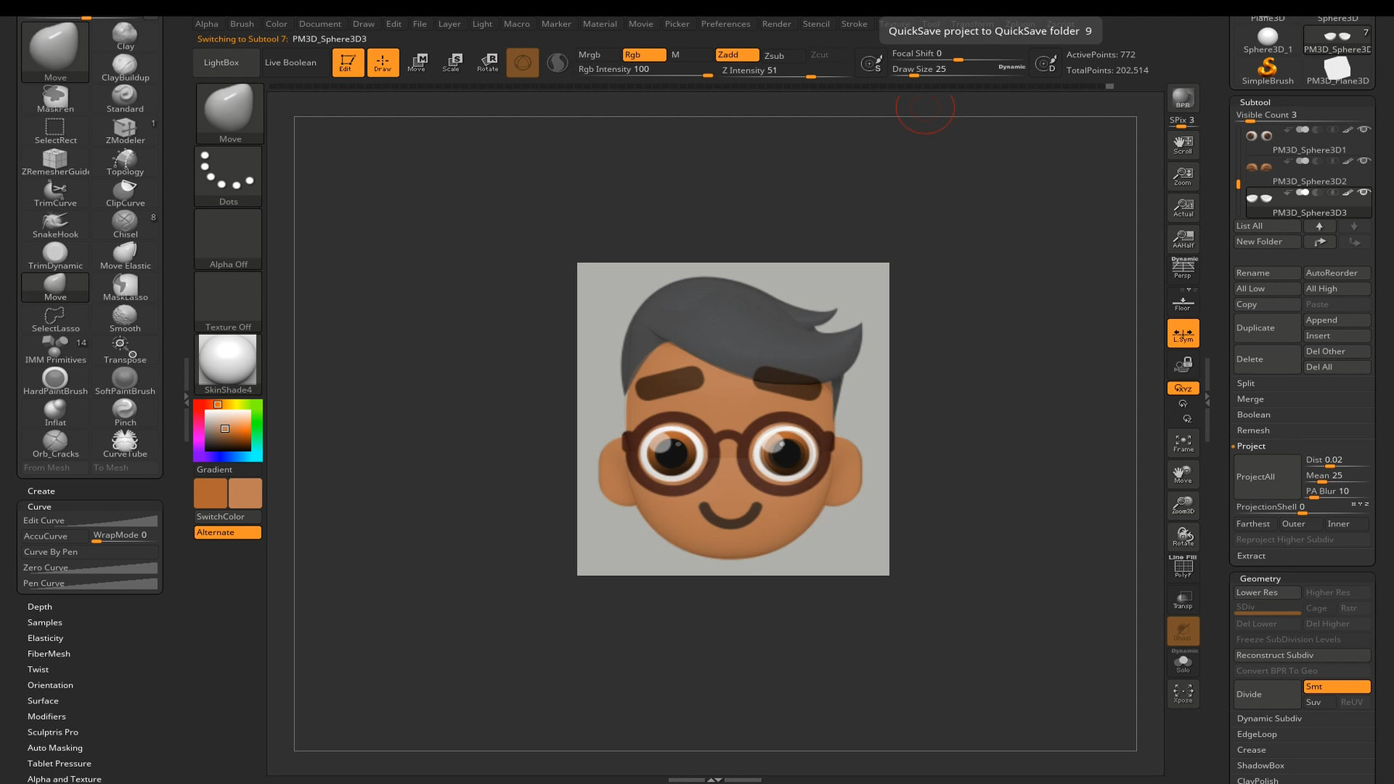Open the Preferences menu
Screen dimensions: 1394x784
(x=725, y=23)
